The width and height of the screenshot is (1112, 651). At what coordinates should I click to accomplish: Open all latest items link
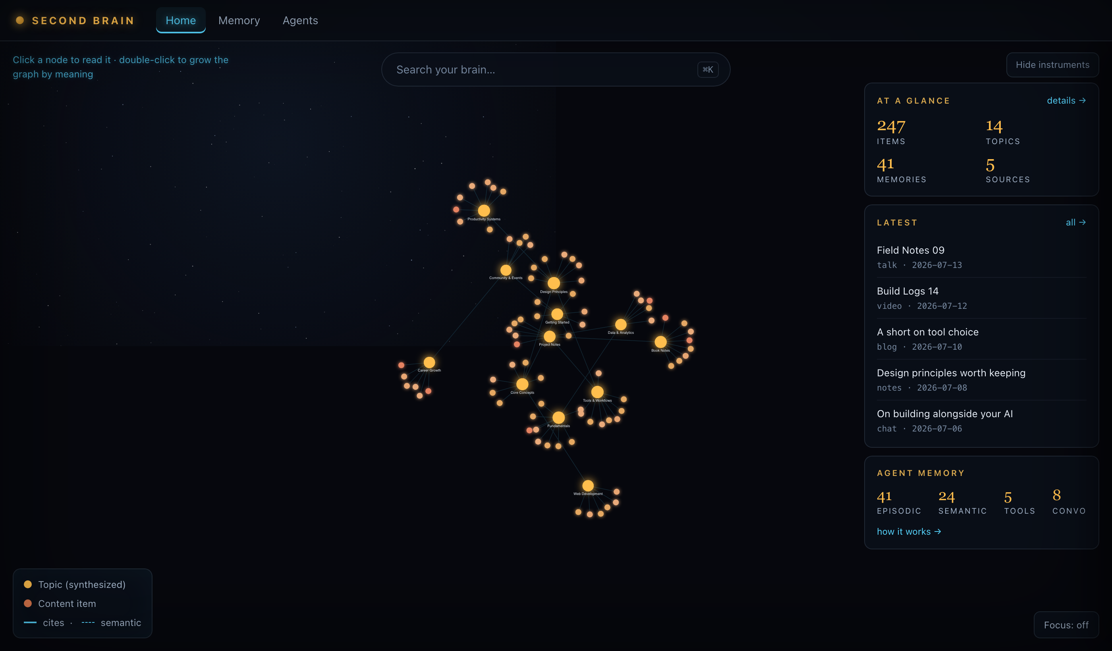pyautogui.click(x=1075, y=222)
